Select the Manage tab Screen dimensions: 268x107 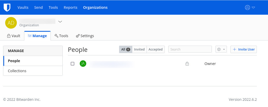[37, 36]
